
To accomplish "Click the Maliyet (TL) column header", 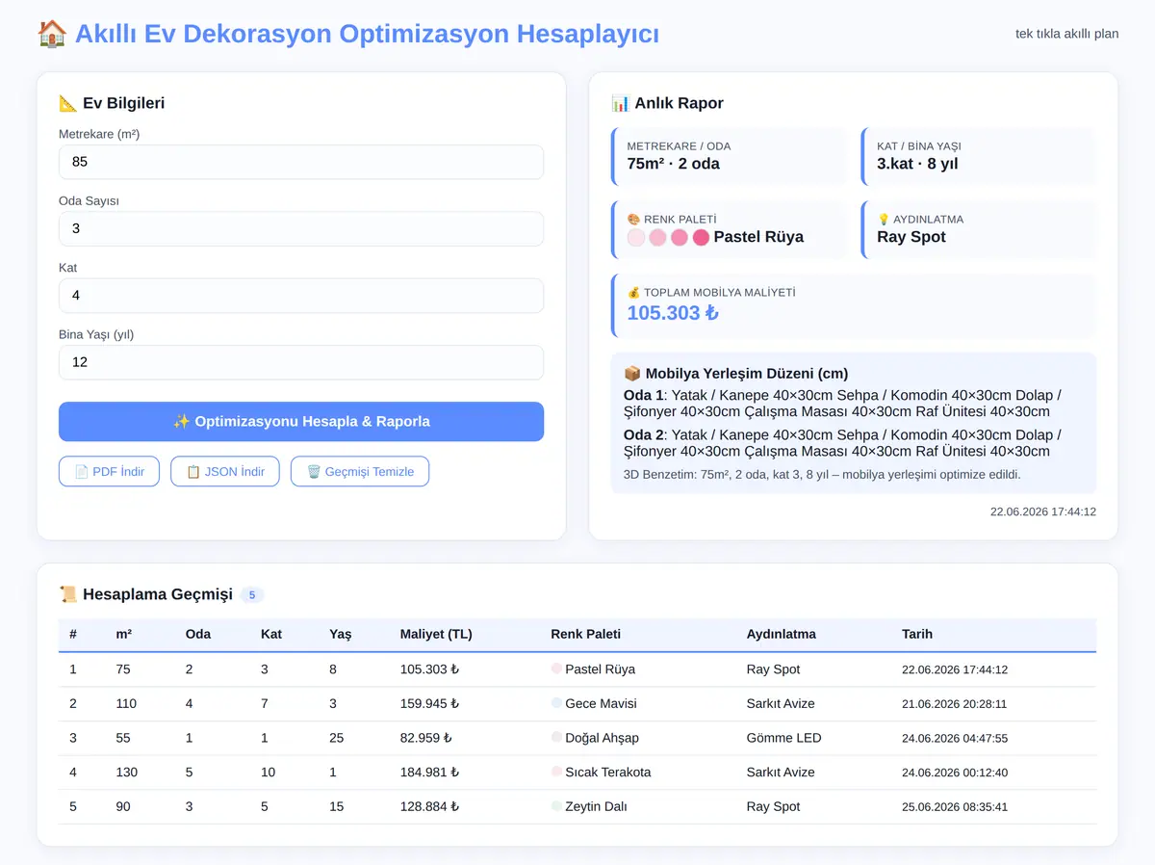I will point(436,634).
